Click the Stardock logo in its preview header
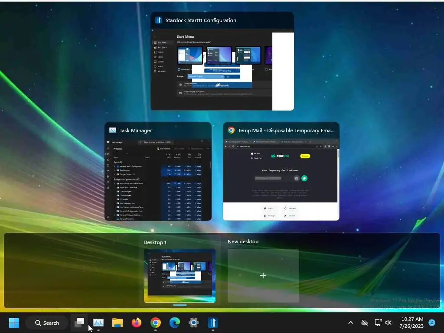 pyautogui.click(x=159, y=20)
